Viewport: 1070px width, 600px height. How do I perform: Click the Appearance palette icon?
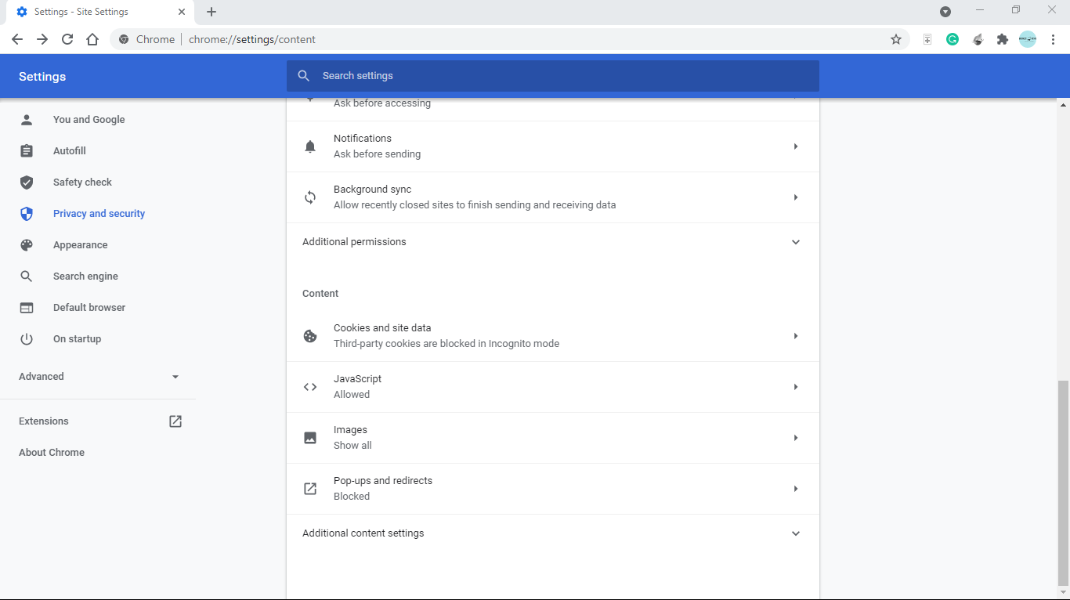pyautogui.click(x=27, y=245)
